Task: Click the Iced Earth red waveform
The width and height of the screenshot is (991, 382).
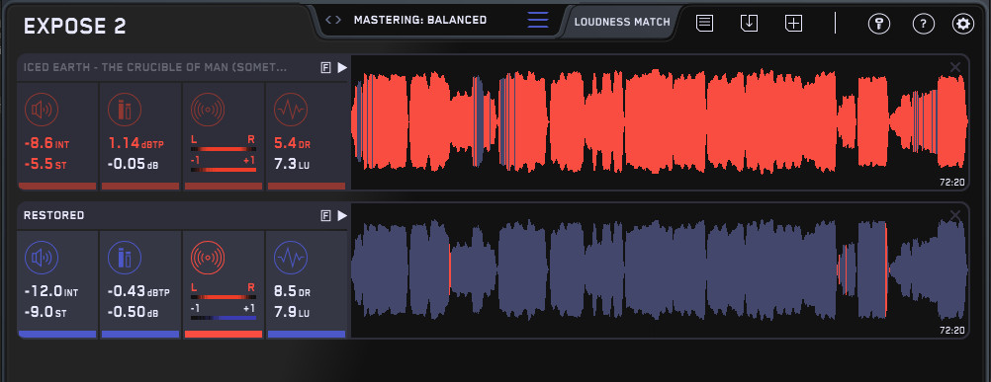Action: click(x=660, y=122)
